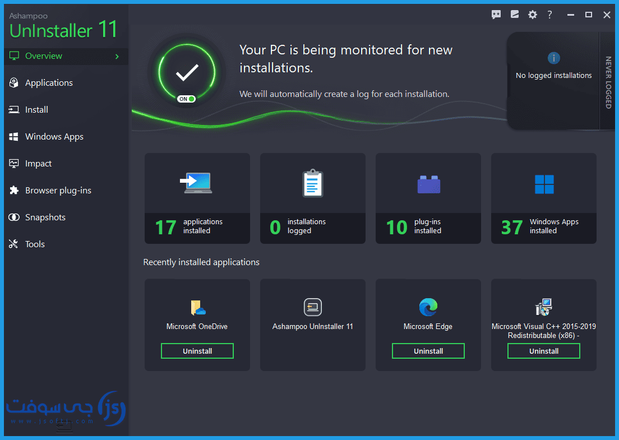The height and width of the screenshot is (440, 619).
Task: Toggle the ON monitoring switch
Action: coord(186,99)
